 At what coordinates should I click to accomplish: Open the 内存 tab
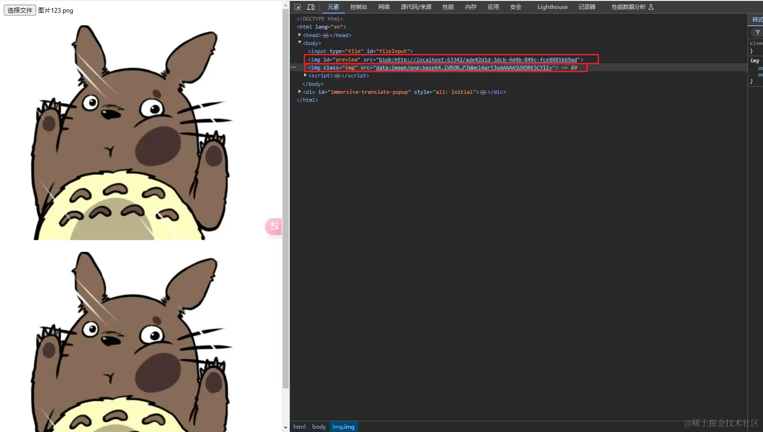(x=471, y=7)
